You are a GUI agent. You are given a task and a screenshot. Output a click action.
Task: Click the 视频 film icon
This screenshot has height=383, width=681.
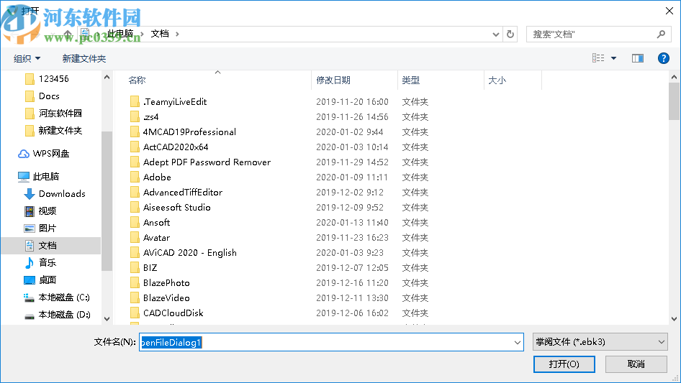(29, 211)
